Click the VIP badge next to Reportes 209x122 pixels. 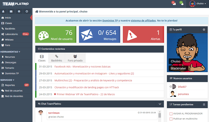pyautogui.click(x=26, y=85)
